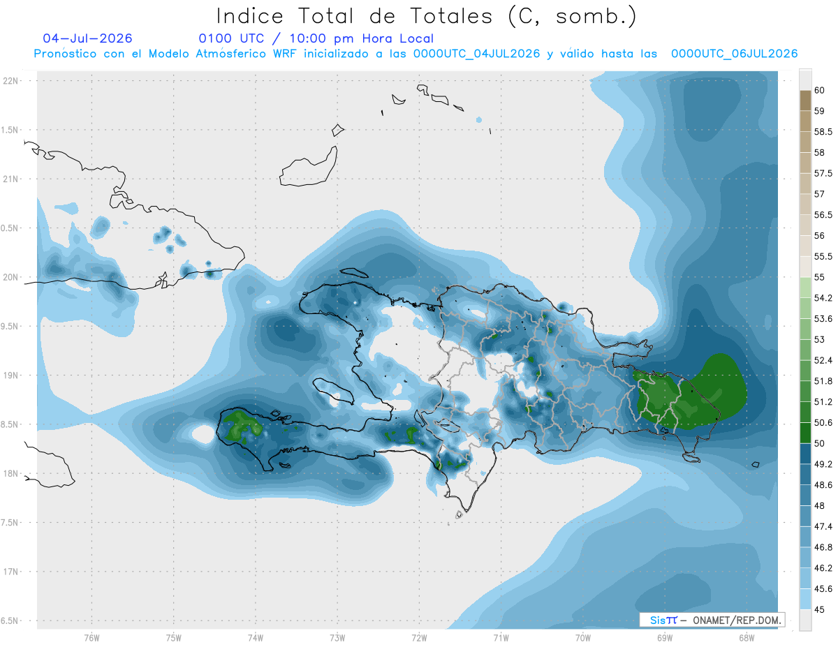Select the dark brown legend swatch between 59 and 60
This screenshot has height=647, width=838.
coord(805,101)
